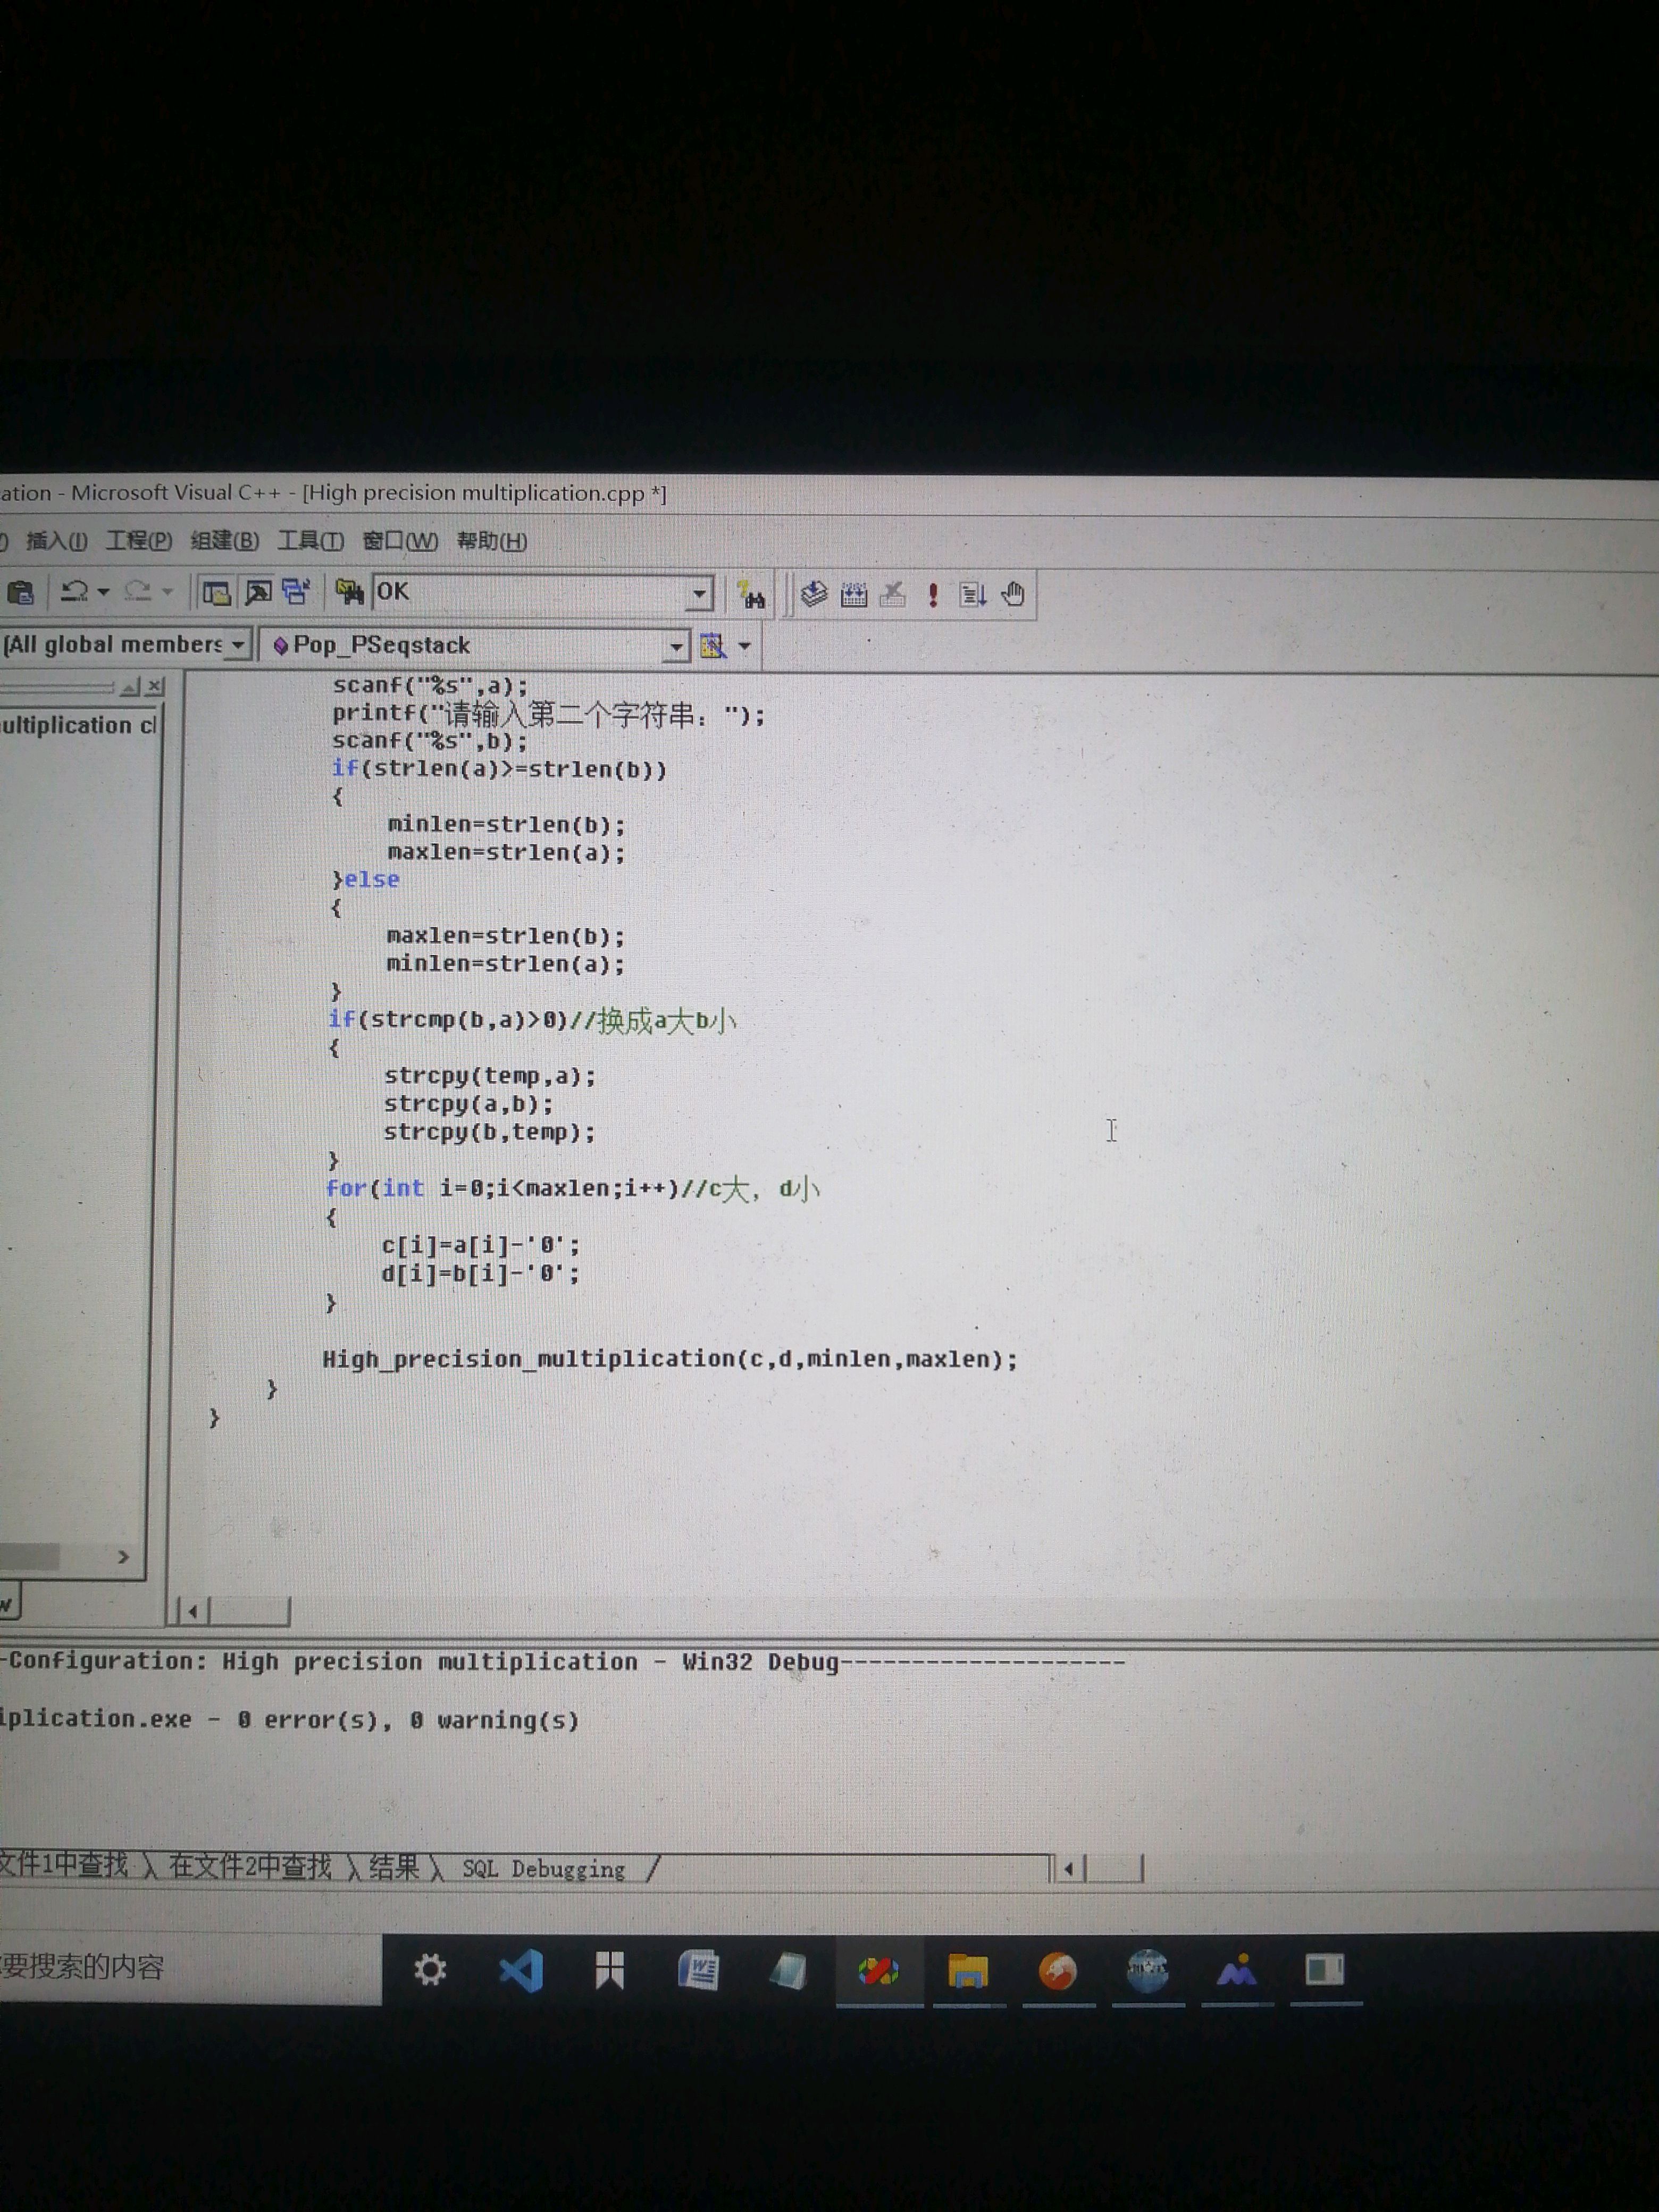Open Settings gear on the taskbar
Image resolution: width=1659 pixels, height=2212 pixels.
(x=430, y=1970)
